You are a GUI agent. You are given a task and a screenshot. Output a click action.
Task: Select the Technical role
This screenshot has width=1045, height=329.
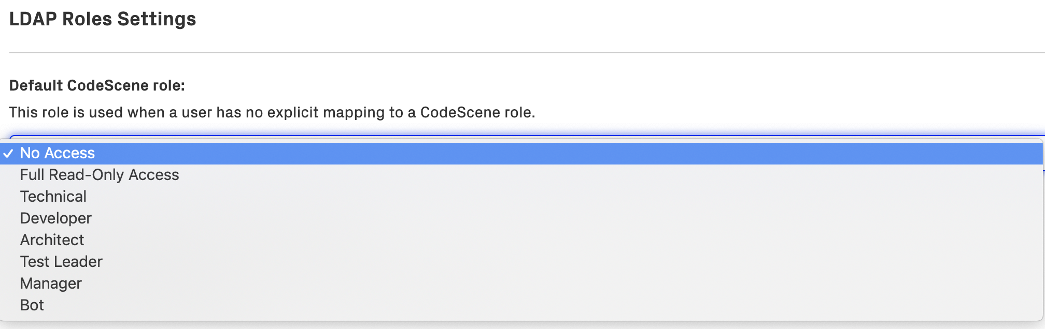53,197
